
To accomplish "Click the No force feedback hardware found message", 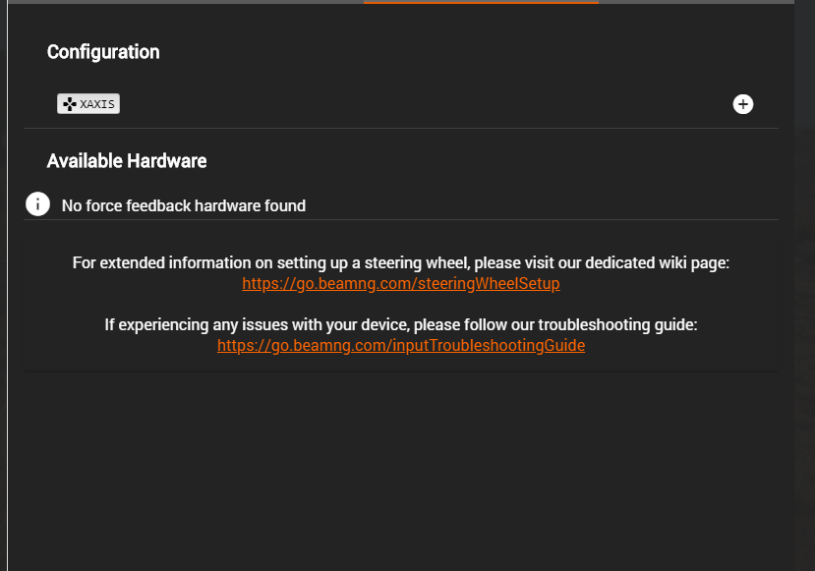I will click(184, 205).
